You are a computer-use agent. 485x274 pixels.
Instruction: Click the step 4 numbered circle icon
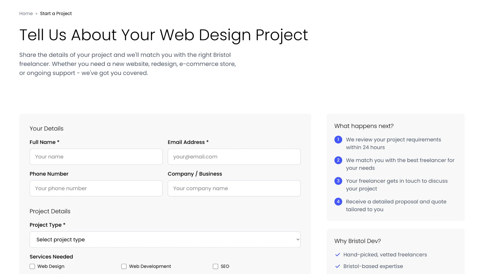point(338,202)
